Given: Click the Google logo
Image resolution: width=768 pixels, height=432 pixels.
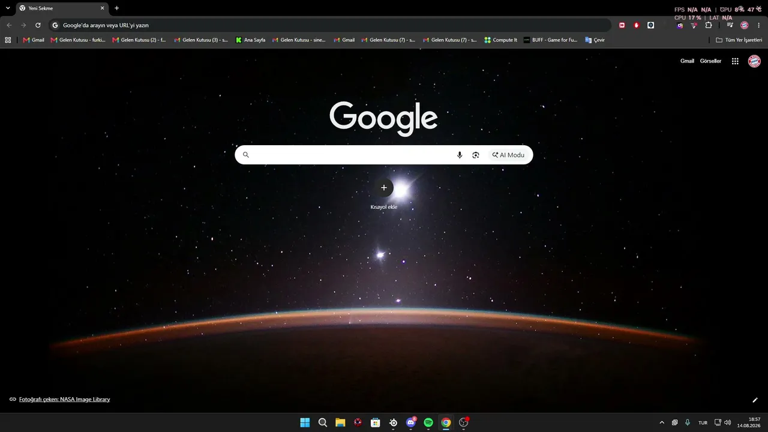Looking at the screenshot, I should tap(383, 118).
